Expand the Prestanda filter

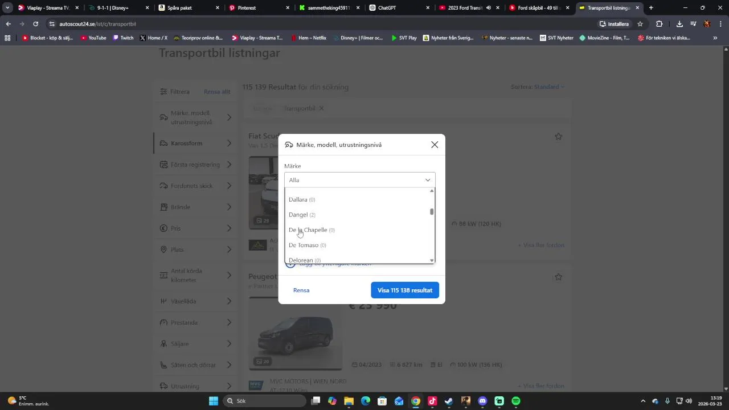(195, 322)
